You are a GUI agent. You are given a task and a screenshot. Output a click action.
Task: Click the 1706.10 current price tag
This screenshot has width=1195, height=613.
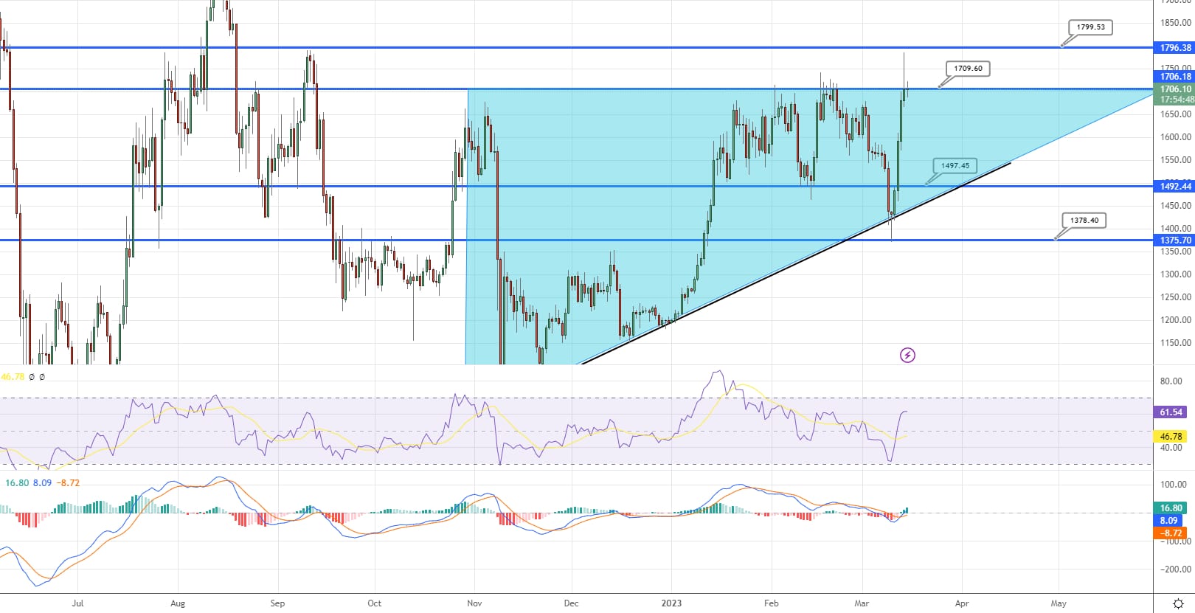(1174, 89)
